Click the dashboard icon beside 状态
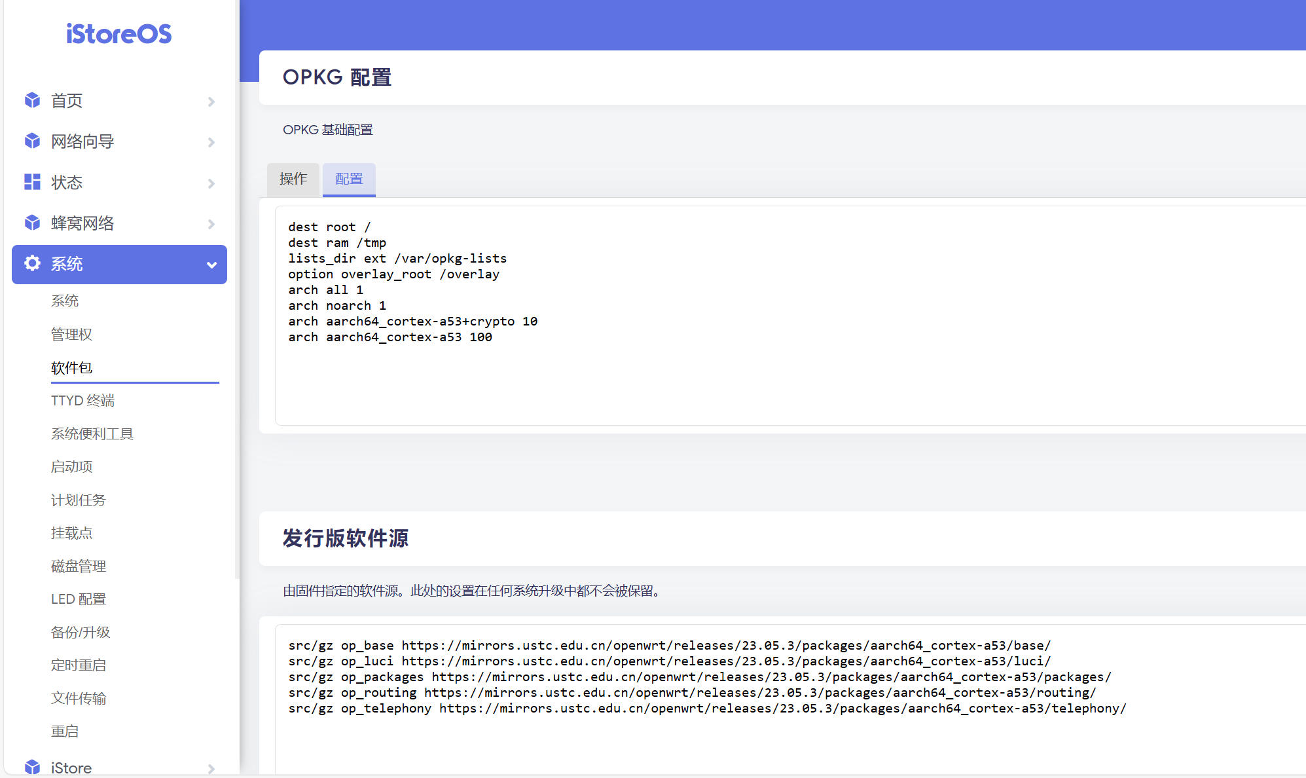1306x778 pixels. click(32, 181)
